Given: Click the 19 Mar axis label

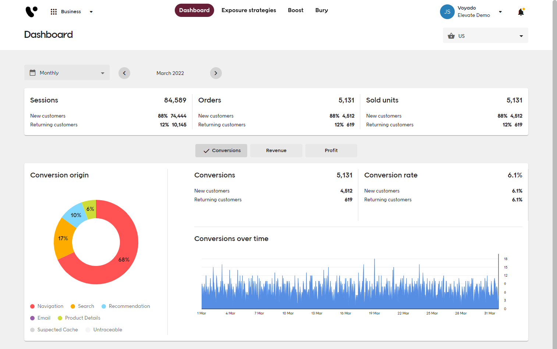Looking at the screenshot, I should pos(375,313).
